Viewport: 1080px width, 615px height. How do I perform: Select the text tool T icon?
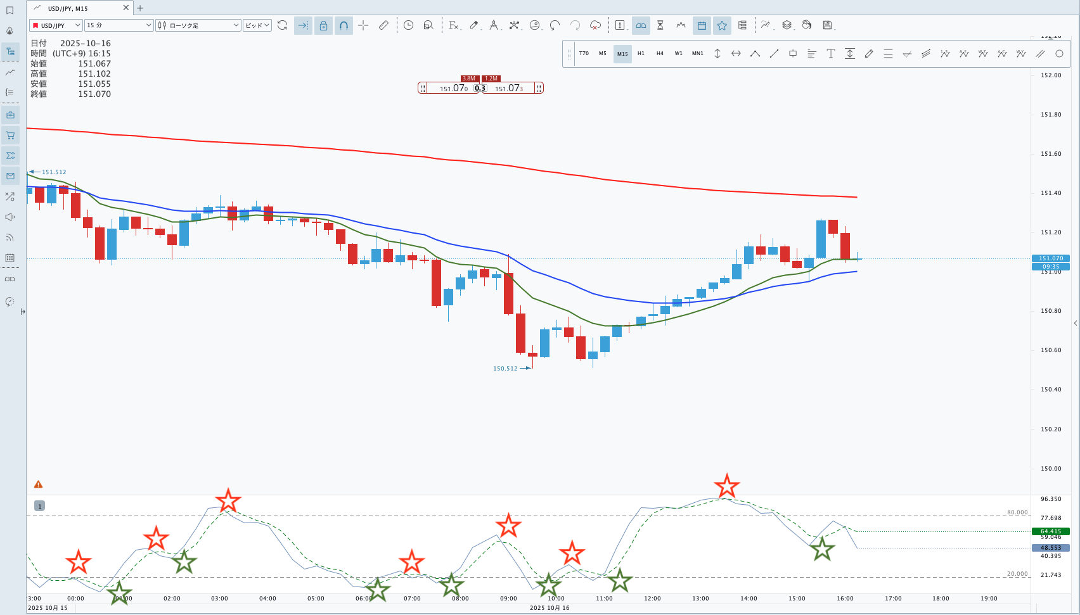coord(830,54)
